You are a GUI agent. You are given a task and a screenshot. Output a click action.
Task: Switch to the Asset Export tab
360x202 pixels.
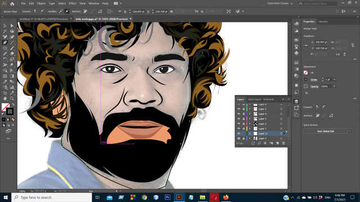255,99
